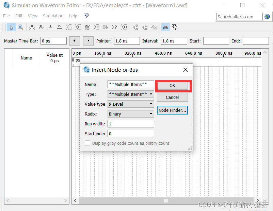Screen dimensions: 273x211
Task: Click the waveform scrollbar left arrow
Action: pos(75,200)
